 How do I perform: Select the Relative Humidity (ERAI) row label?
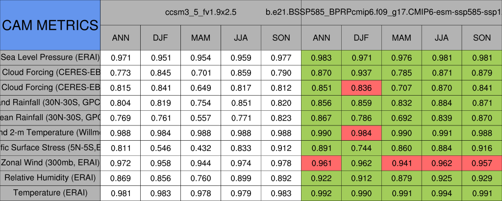point(50,177)
